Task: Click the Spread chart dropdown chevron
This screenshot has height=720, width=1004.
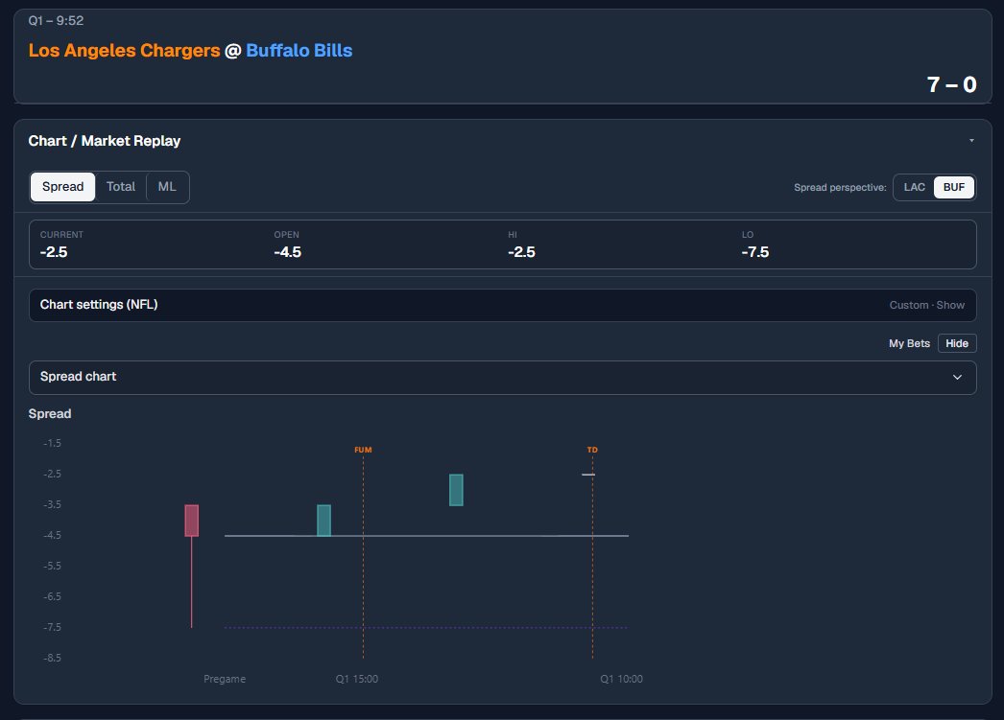Action: (957, 378)
